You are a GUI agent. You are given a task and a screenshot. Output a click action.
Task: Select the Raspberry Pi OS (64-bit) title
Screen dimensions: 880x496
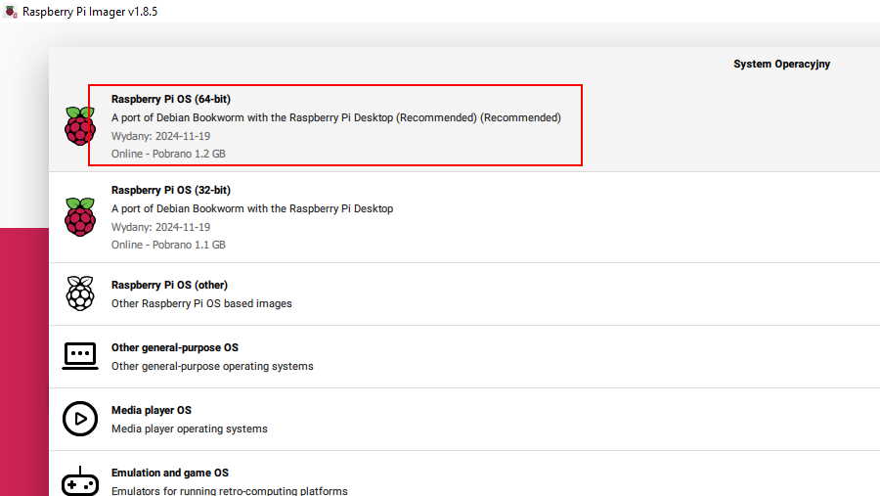coord(170,99)
